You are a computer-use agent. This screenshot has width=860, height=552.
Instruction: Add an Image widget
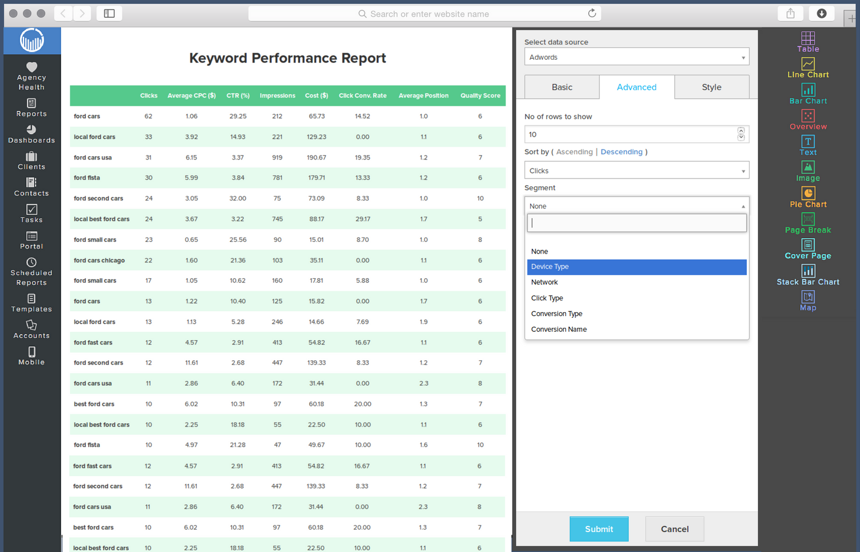pyautogui.click(x=808, y=171)
